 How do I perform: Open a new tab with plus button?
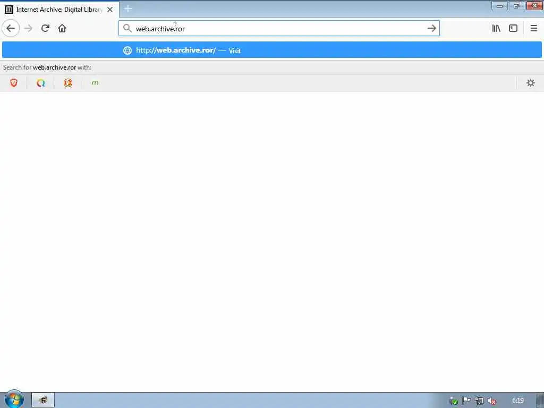coord(128,8)
